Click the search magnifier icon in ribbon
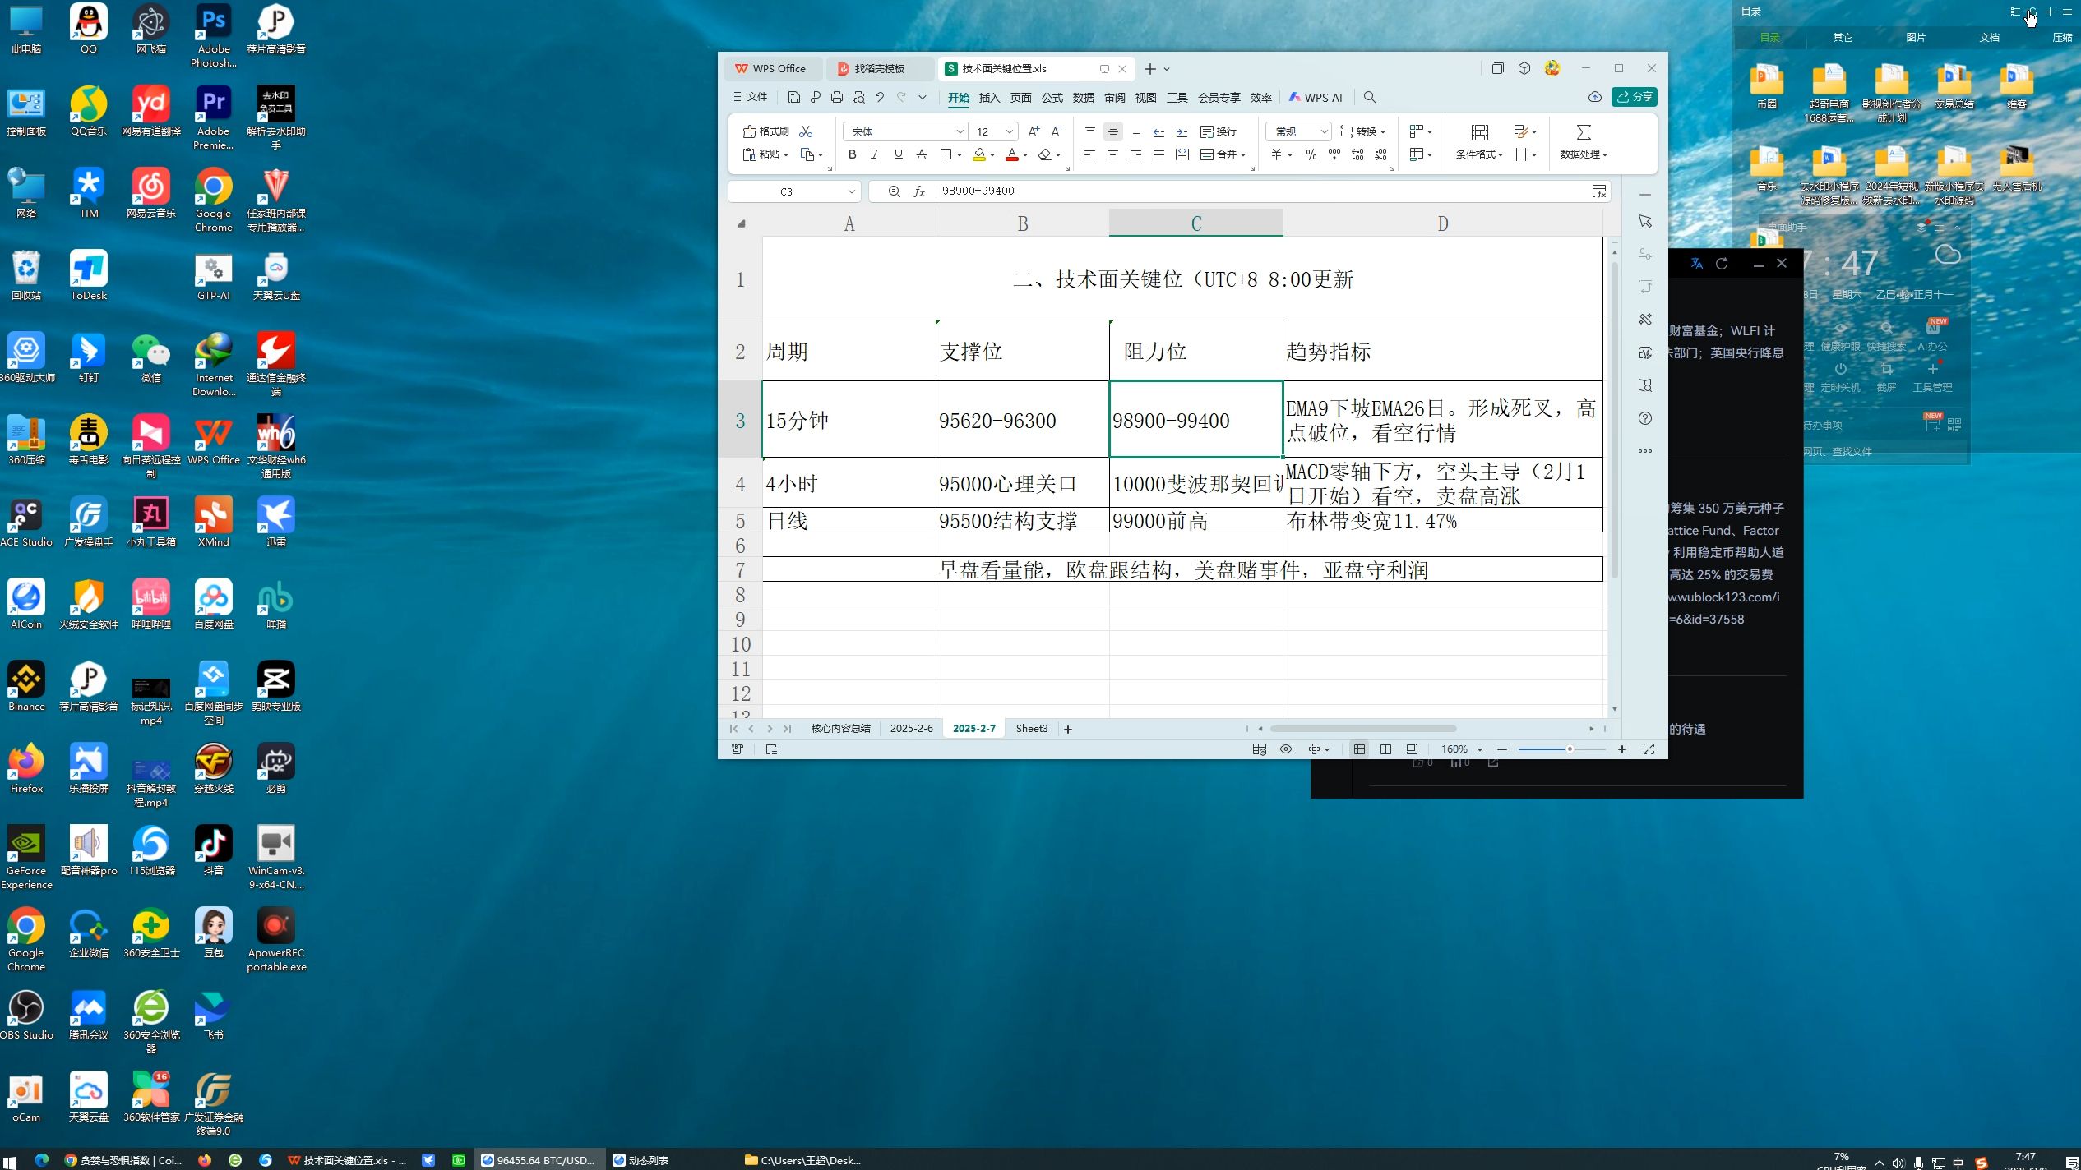2081x1170 pixels. click(x=1370, y=98)
